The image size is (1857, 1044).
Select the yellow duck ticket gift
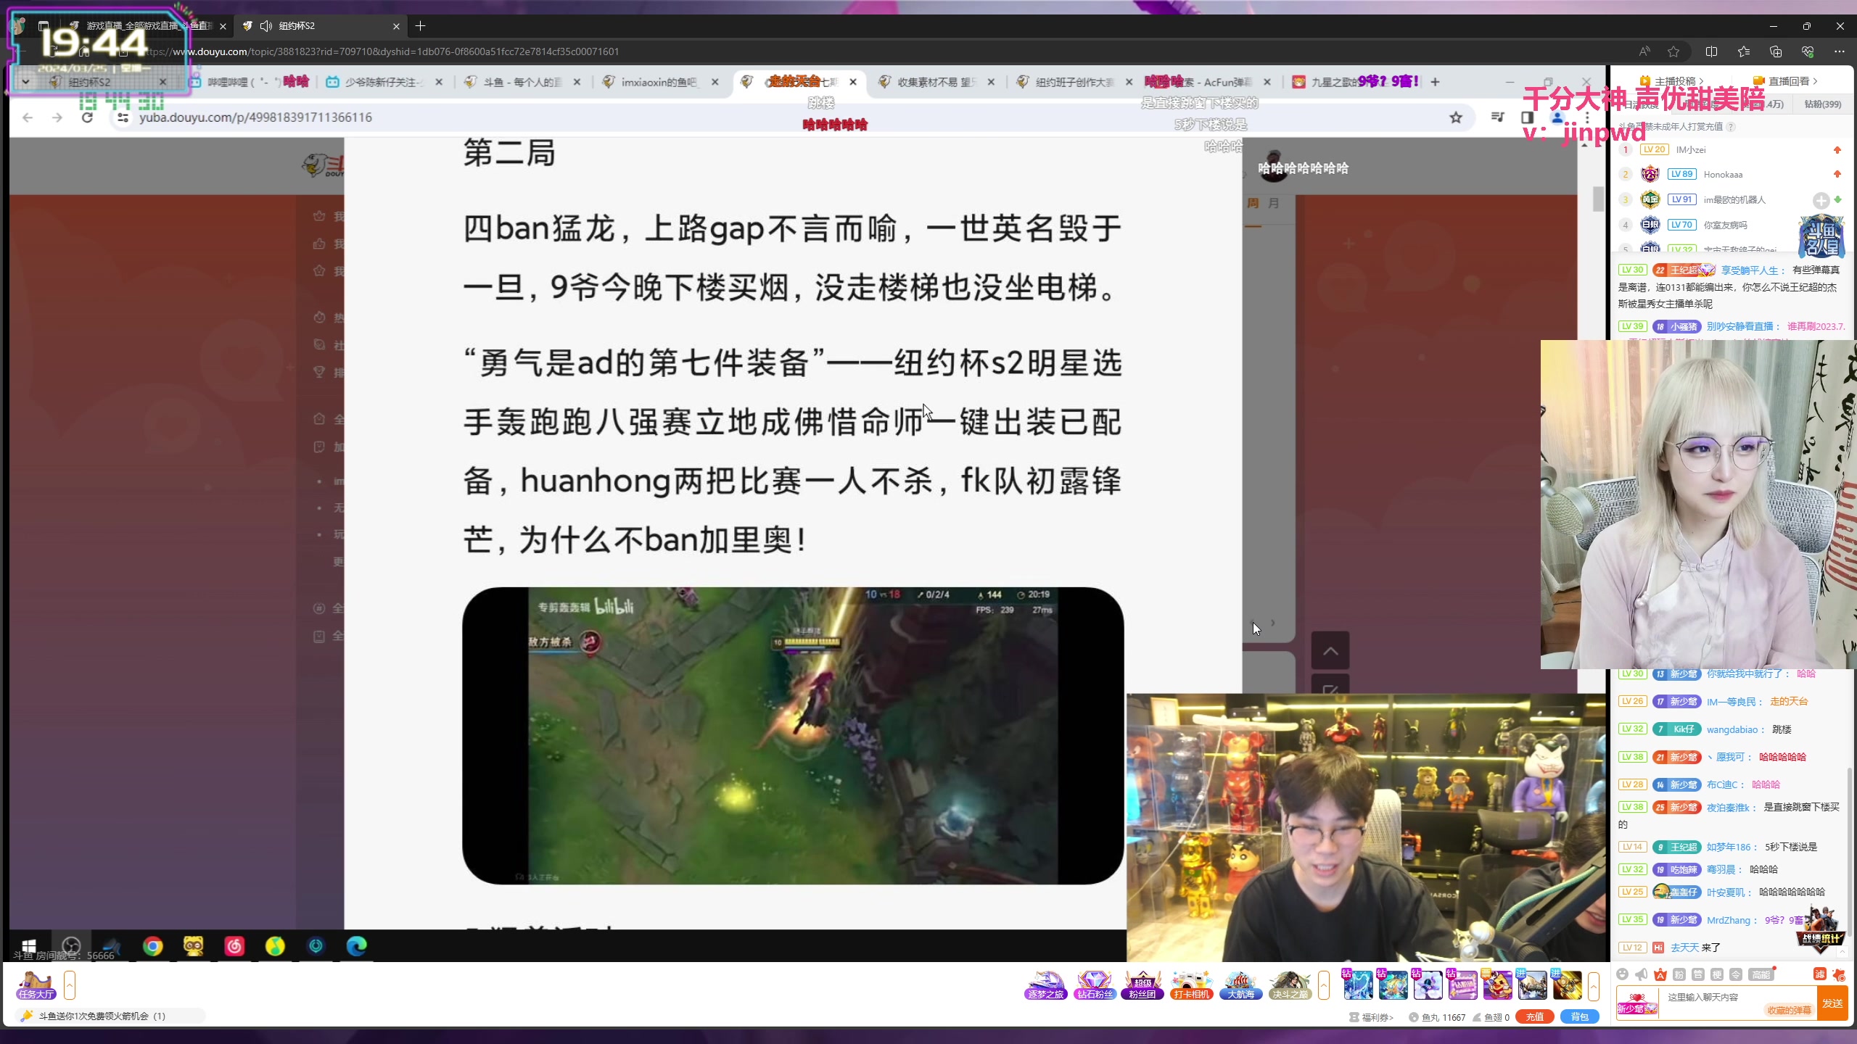(x=1497, y=985)
